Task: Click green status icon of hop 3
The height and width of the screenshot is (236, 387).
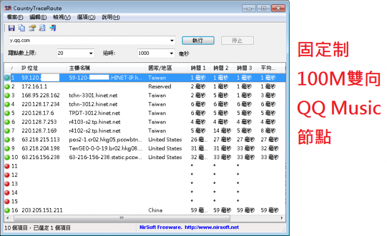Action: click(x=7, y=96)
